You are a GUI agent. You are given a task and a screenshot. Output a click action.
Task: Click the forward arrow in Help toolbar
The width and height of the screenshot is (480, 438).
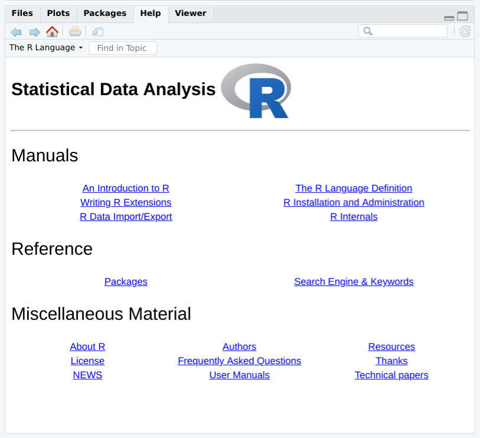click(34, 32)
